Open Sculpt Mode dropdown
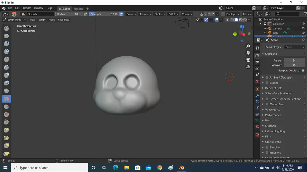Viewport: 307px width, 172px height. point(14,20)
